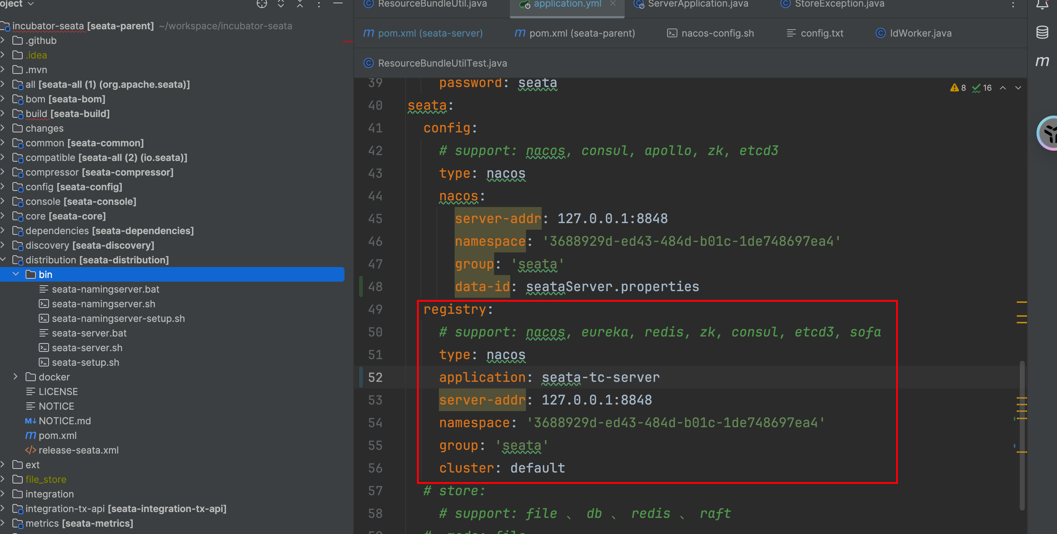Select pom.xml under distribution
This screenshot has width=1057, height=534.
click(x=57, y=436)
